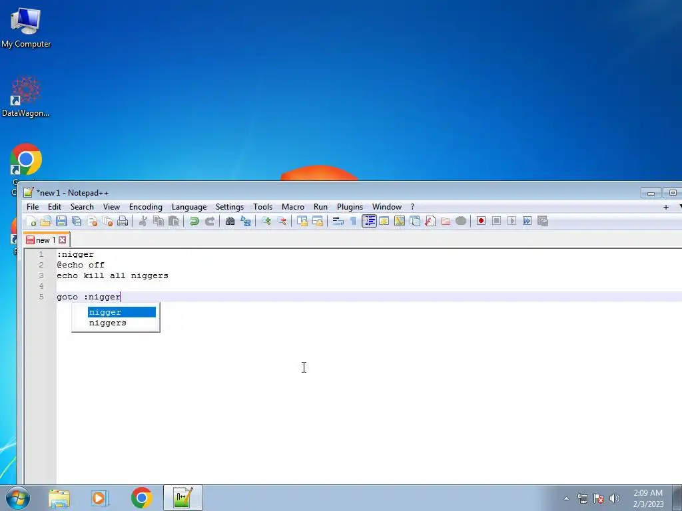Viewport: 682px width, 511px height.
Task: Open the Plugins menu
Action: click(350, 207)
